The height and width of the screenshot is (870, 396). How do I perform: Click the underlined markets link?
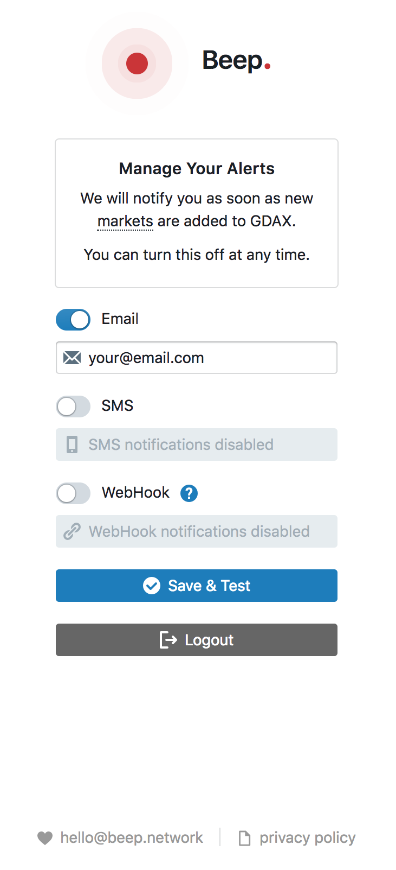point(125,221)
